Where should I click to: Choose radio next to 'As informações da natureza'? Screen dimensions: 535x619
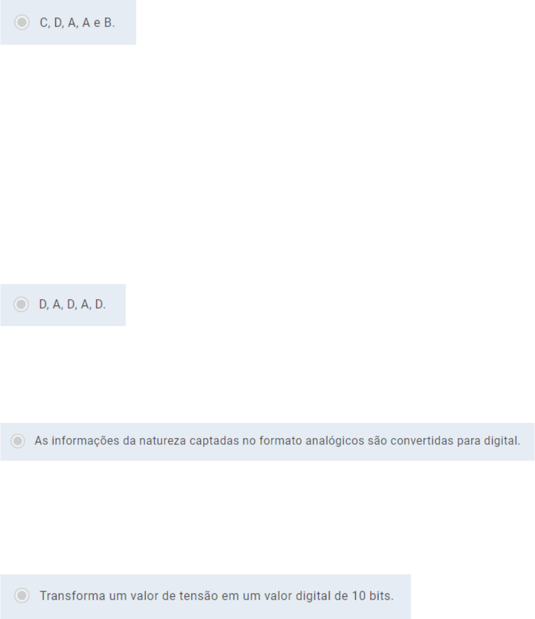point(19,441)
